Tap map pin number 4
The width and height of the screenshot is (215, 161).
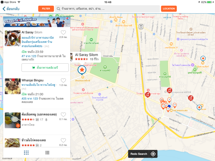169,100
